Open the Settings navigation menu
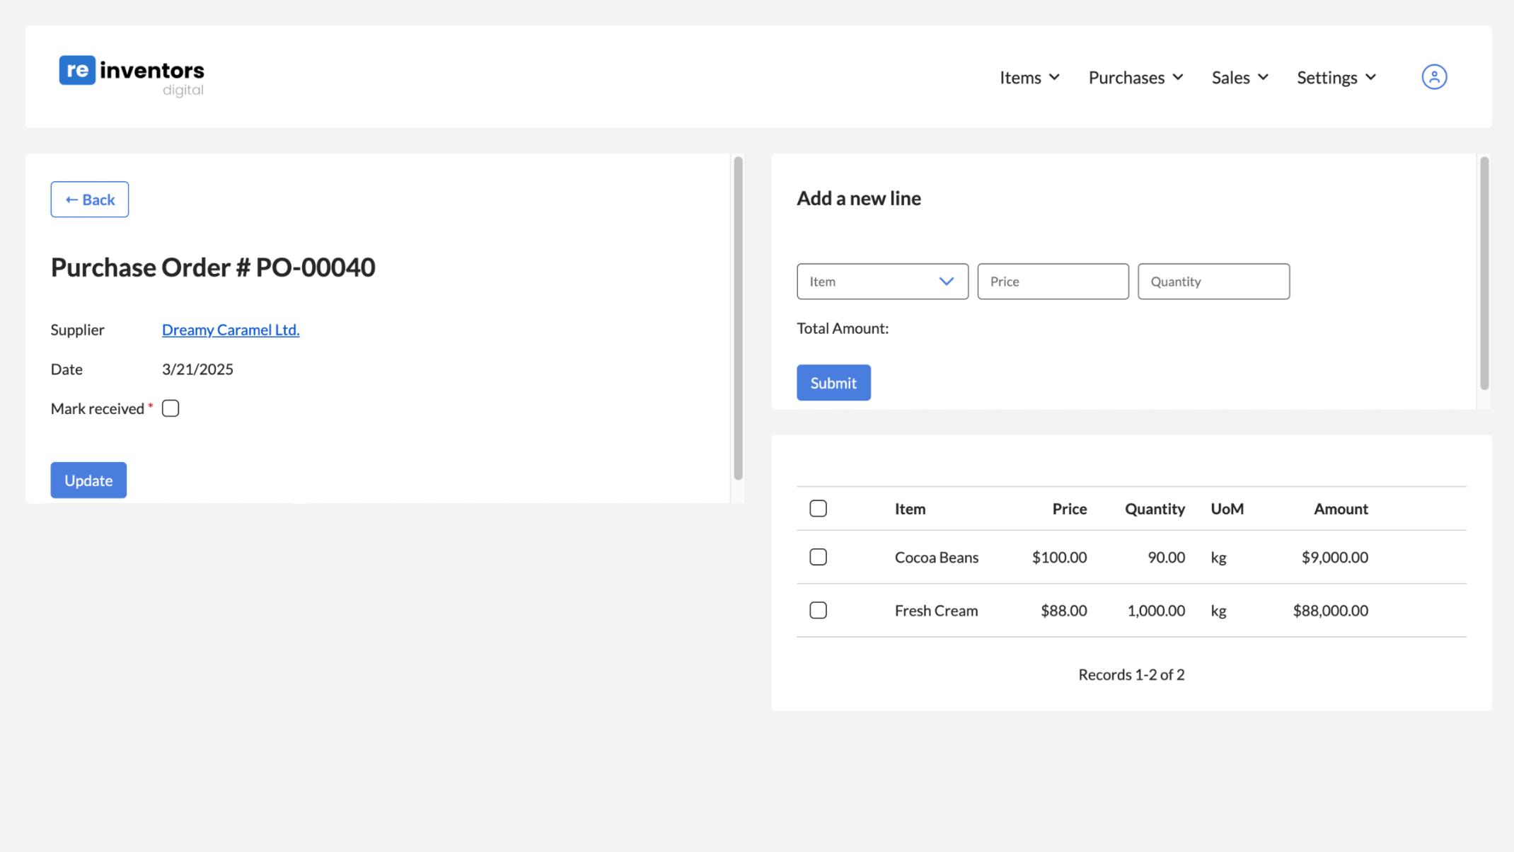1514x852 pixels. (x=1327, y=77)
